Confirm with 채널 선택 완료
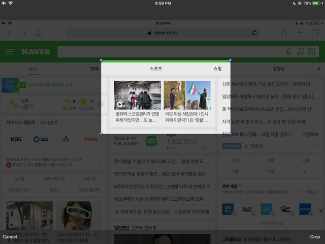The image size is (325, 244). [x=270, y=223]
